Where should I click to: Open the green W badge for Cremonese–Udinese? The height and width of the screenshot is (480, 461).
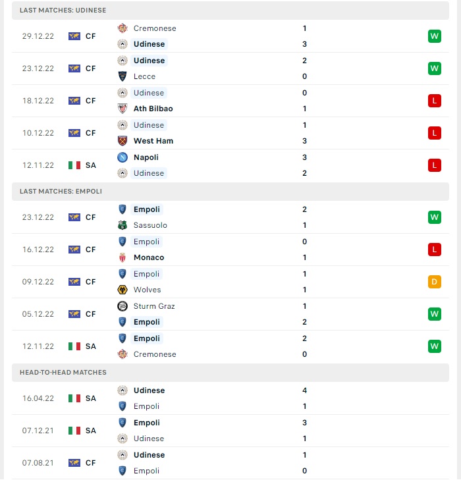pyautogui.click(x=435, y=36)
